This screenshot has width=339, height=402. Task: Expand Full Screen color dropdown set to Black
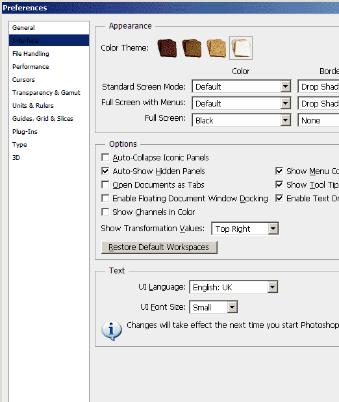click(x=242, y=120)
